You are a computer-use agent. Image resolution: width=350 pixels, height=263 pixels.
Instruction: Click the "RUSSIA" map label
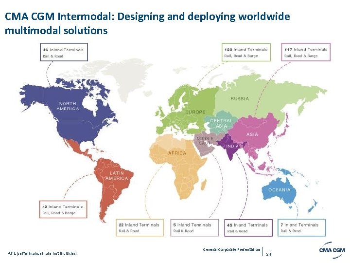240,98
